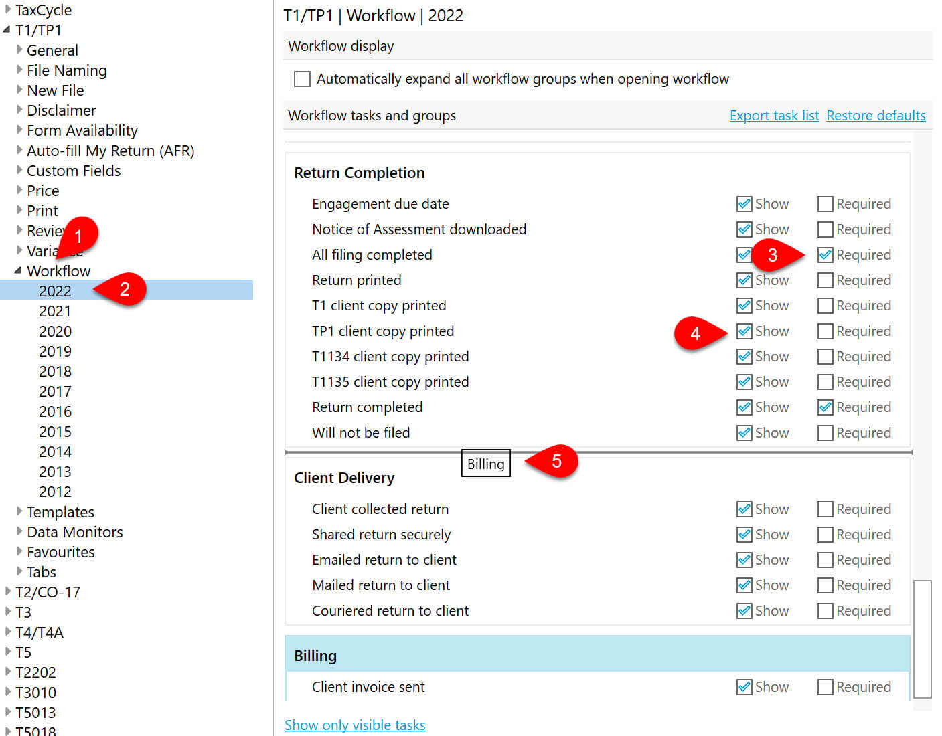Viewport: 942px width, 736px height.
Task: Check Required for Will not be filed
Action: point(826,433)
